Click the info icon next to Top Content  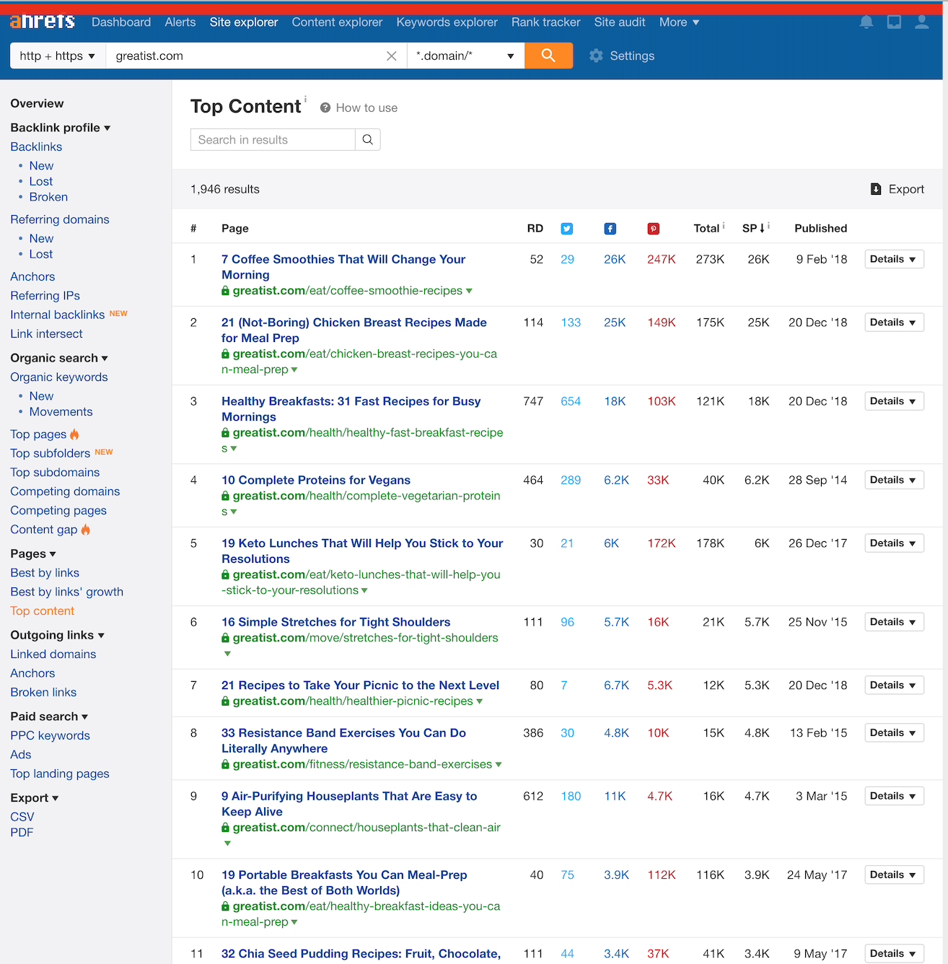coord(305,99)
